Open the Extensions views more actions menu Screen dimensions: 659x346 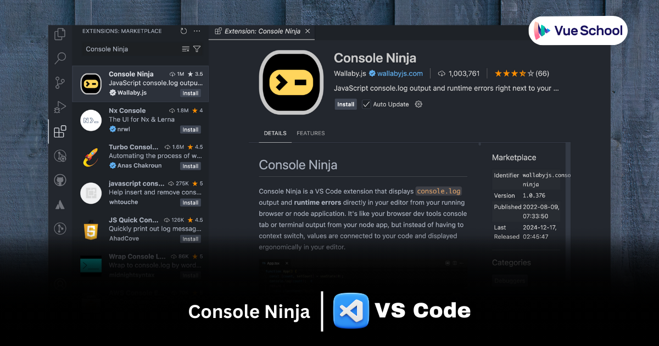[x=197, y=31]
